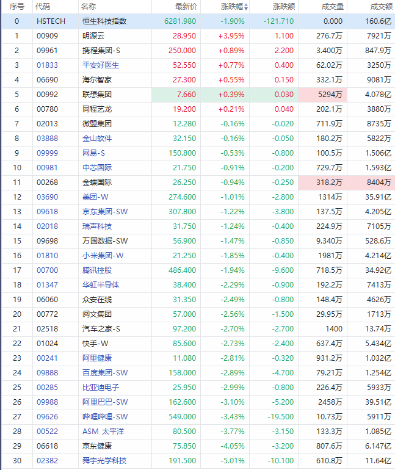Select stock 微盟集团
Screen dimensions: 395x470
tap(97, 124)
